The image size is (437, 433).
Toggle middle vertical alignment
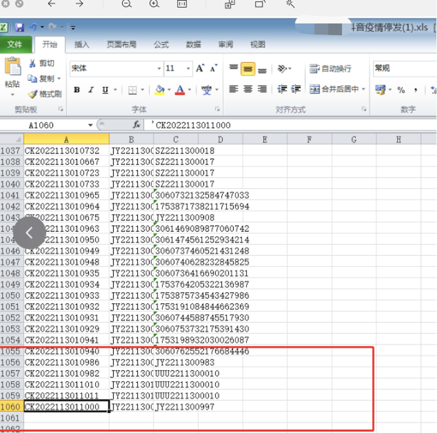[248, 69]
